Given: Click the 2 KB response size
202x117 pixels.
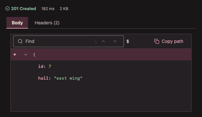Looking at the screenshot, I should pos(64,9).
